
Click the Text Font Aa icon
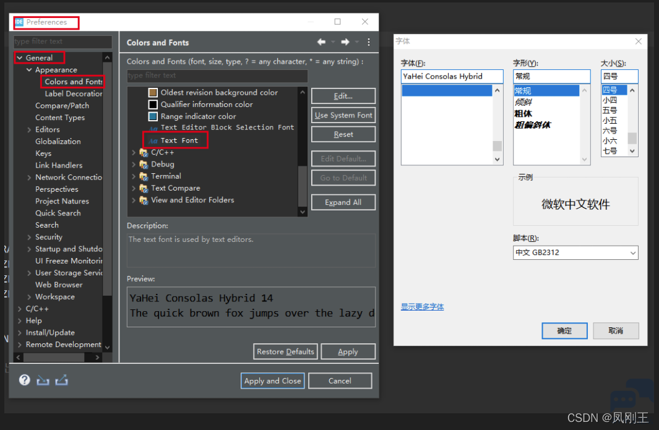click(153, 141)
